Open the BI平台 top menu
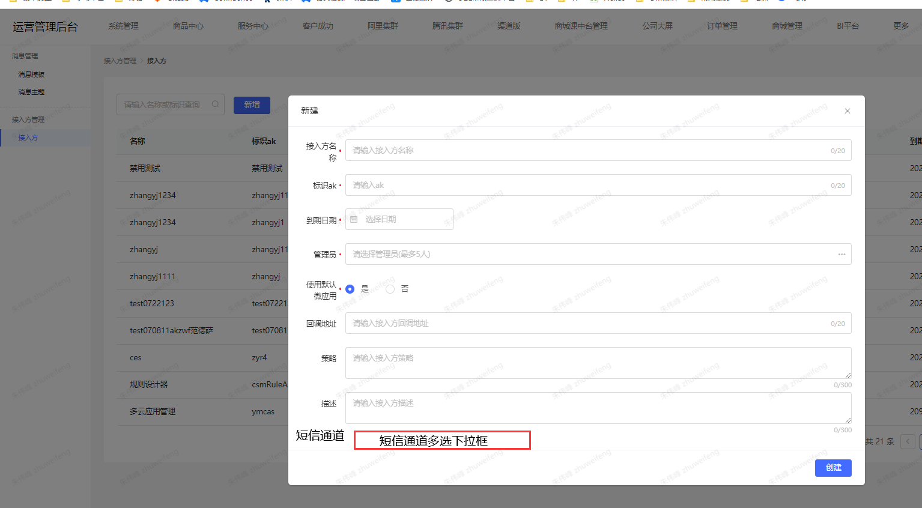Screen dimensions: 922x508 (x=848, y=26)
